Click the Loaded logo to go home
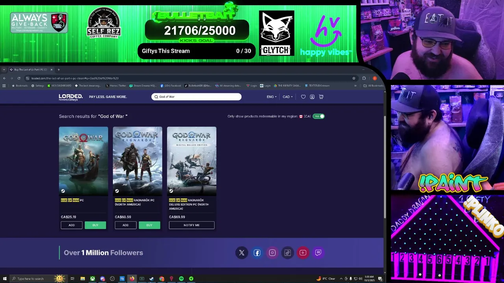Viewport: 504px width, 283px height. click(71, 97)
